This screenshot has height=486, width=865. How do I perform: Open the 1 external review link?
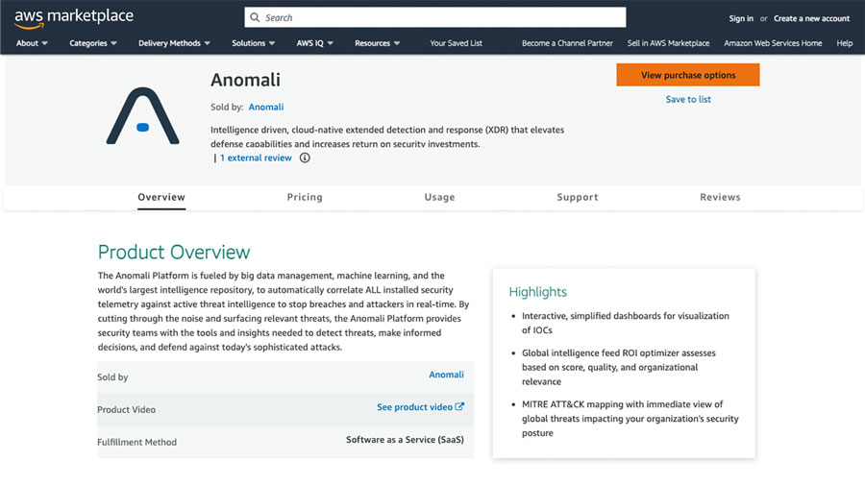pyautogui.click(x=256, y=158)
